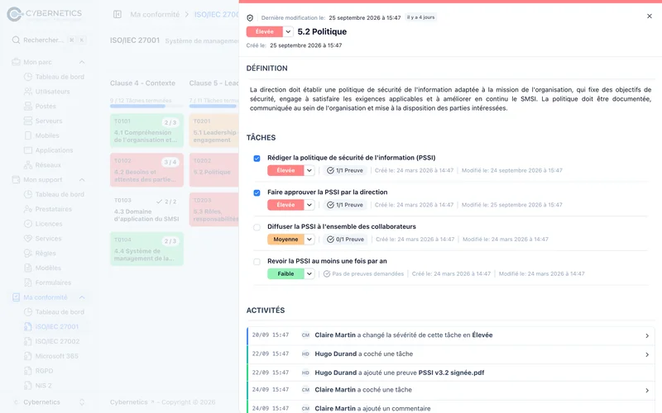Click the search magnifier icon
Screen dimensions: 662x413
[x=16, y=40]
